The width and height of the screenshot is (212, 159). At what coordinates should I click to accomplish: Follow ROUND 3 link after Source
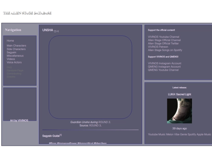tap(95, 126)
